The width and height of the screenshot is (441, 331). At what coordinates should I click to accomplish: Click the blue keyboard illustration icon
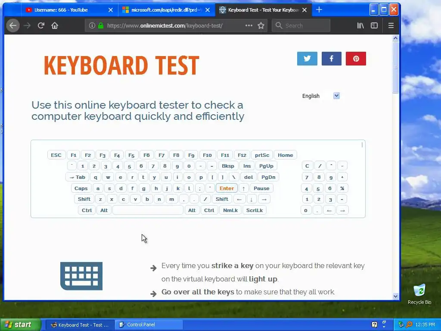coord(81,276)
